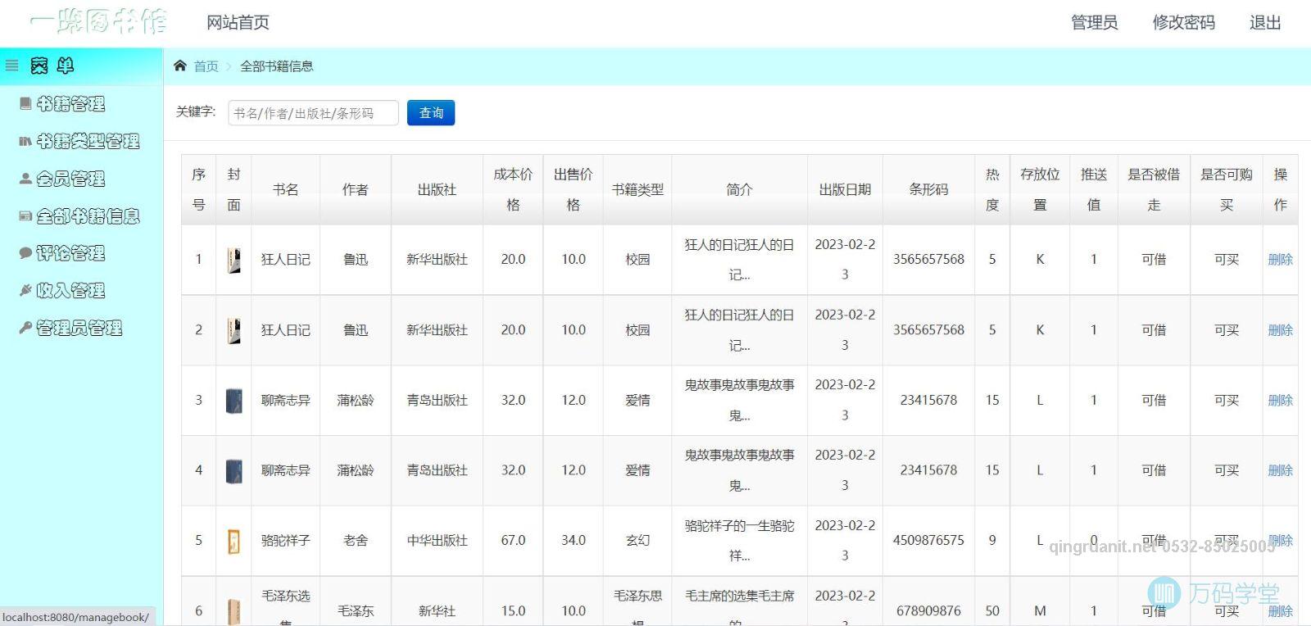Screen dimensions: 1311x626
Task: Delete row 4 聊斋志异 with 删除
Action: tap(1280, 470)
